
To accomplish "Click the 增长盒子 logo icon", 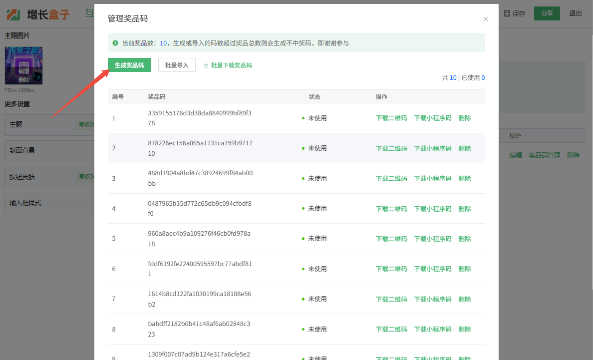I will 13,14.
